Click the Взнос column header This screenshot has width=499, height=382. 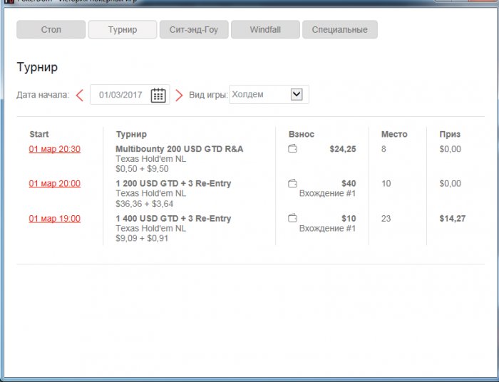pyautogui.click(x=302, y=134)
